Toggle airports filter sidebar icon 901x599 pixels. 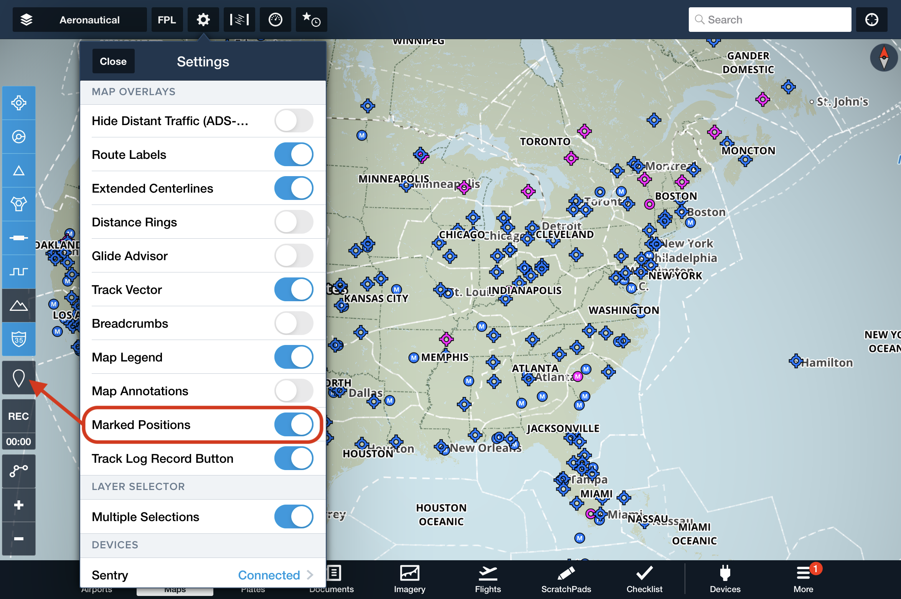(19, 103)
